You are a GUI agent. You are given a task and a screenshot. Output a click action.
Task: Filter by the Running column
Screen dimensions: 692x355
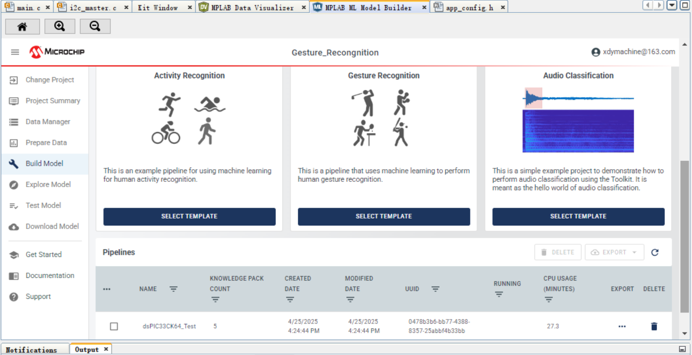499,294
